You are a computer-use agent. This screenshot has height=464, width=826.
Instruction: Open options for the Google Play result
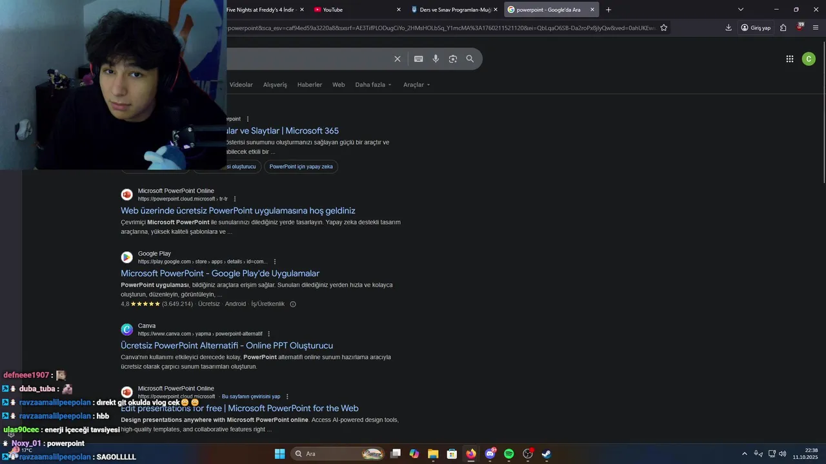click(275, 262)
